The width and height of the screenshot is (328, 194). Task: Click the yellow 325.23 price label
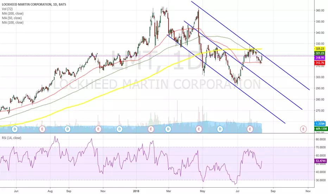pyautogui.click(x=320, y=49)
